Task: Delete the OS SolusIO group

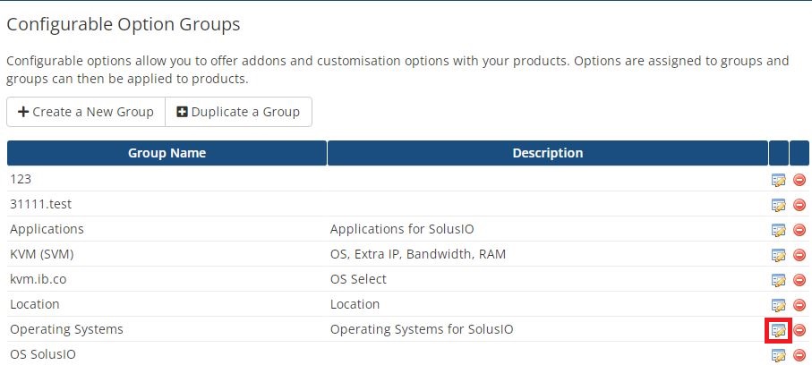Action: [799, 355]
